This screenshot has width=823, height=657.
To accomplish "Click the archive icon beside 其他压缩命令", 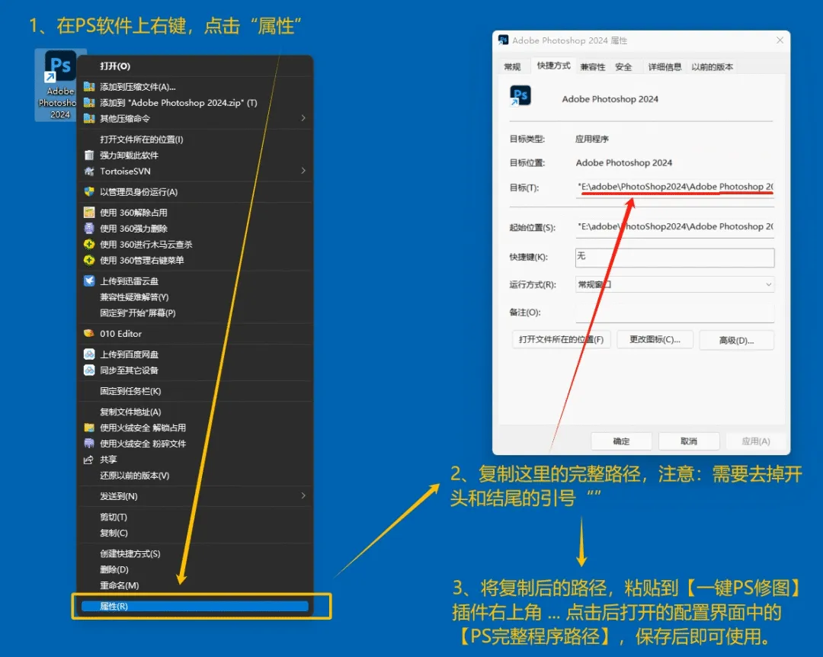I will pos(89,118).
